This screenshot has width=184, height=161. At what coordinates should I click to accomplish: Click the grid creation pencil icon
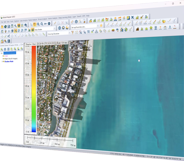coord(145,22)
